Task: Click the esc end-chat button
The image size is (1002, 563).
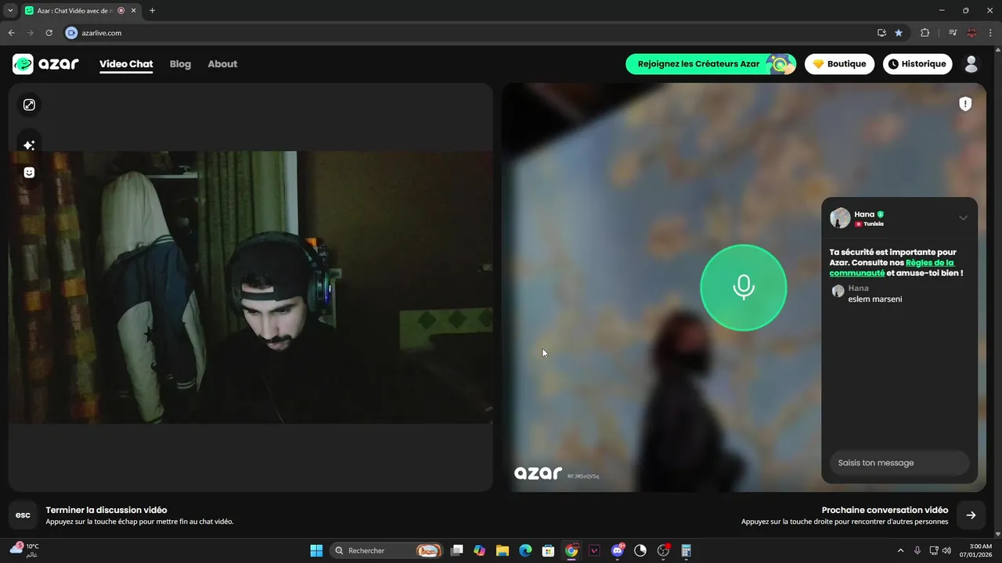Action: coord(23,515)
